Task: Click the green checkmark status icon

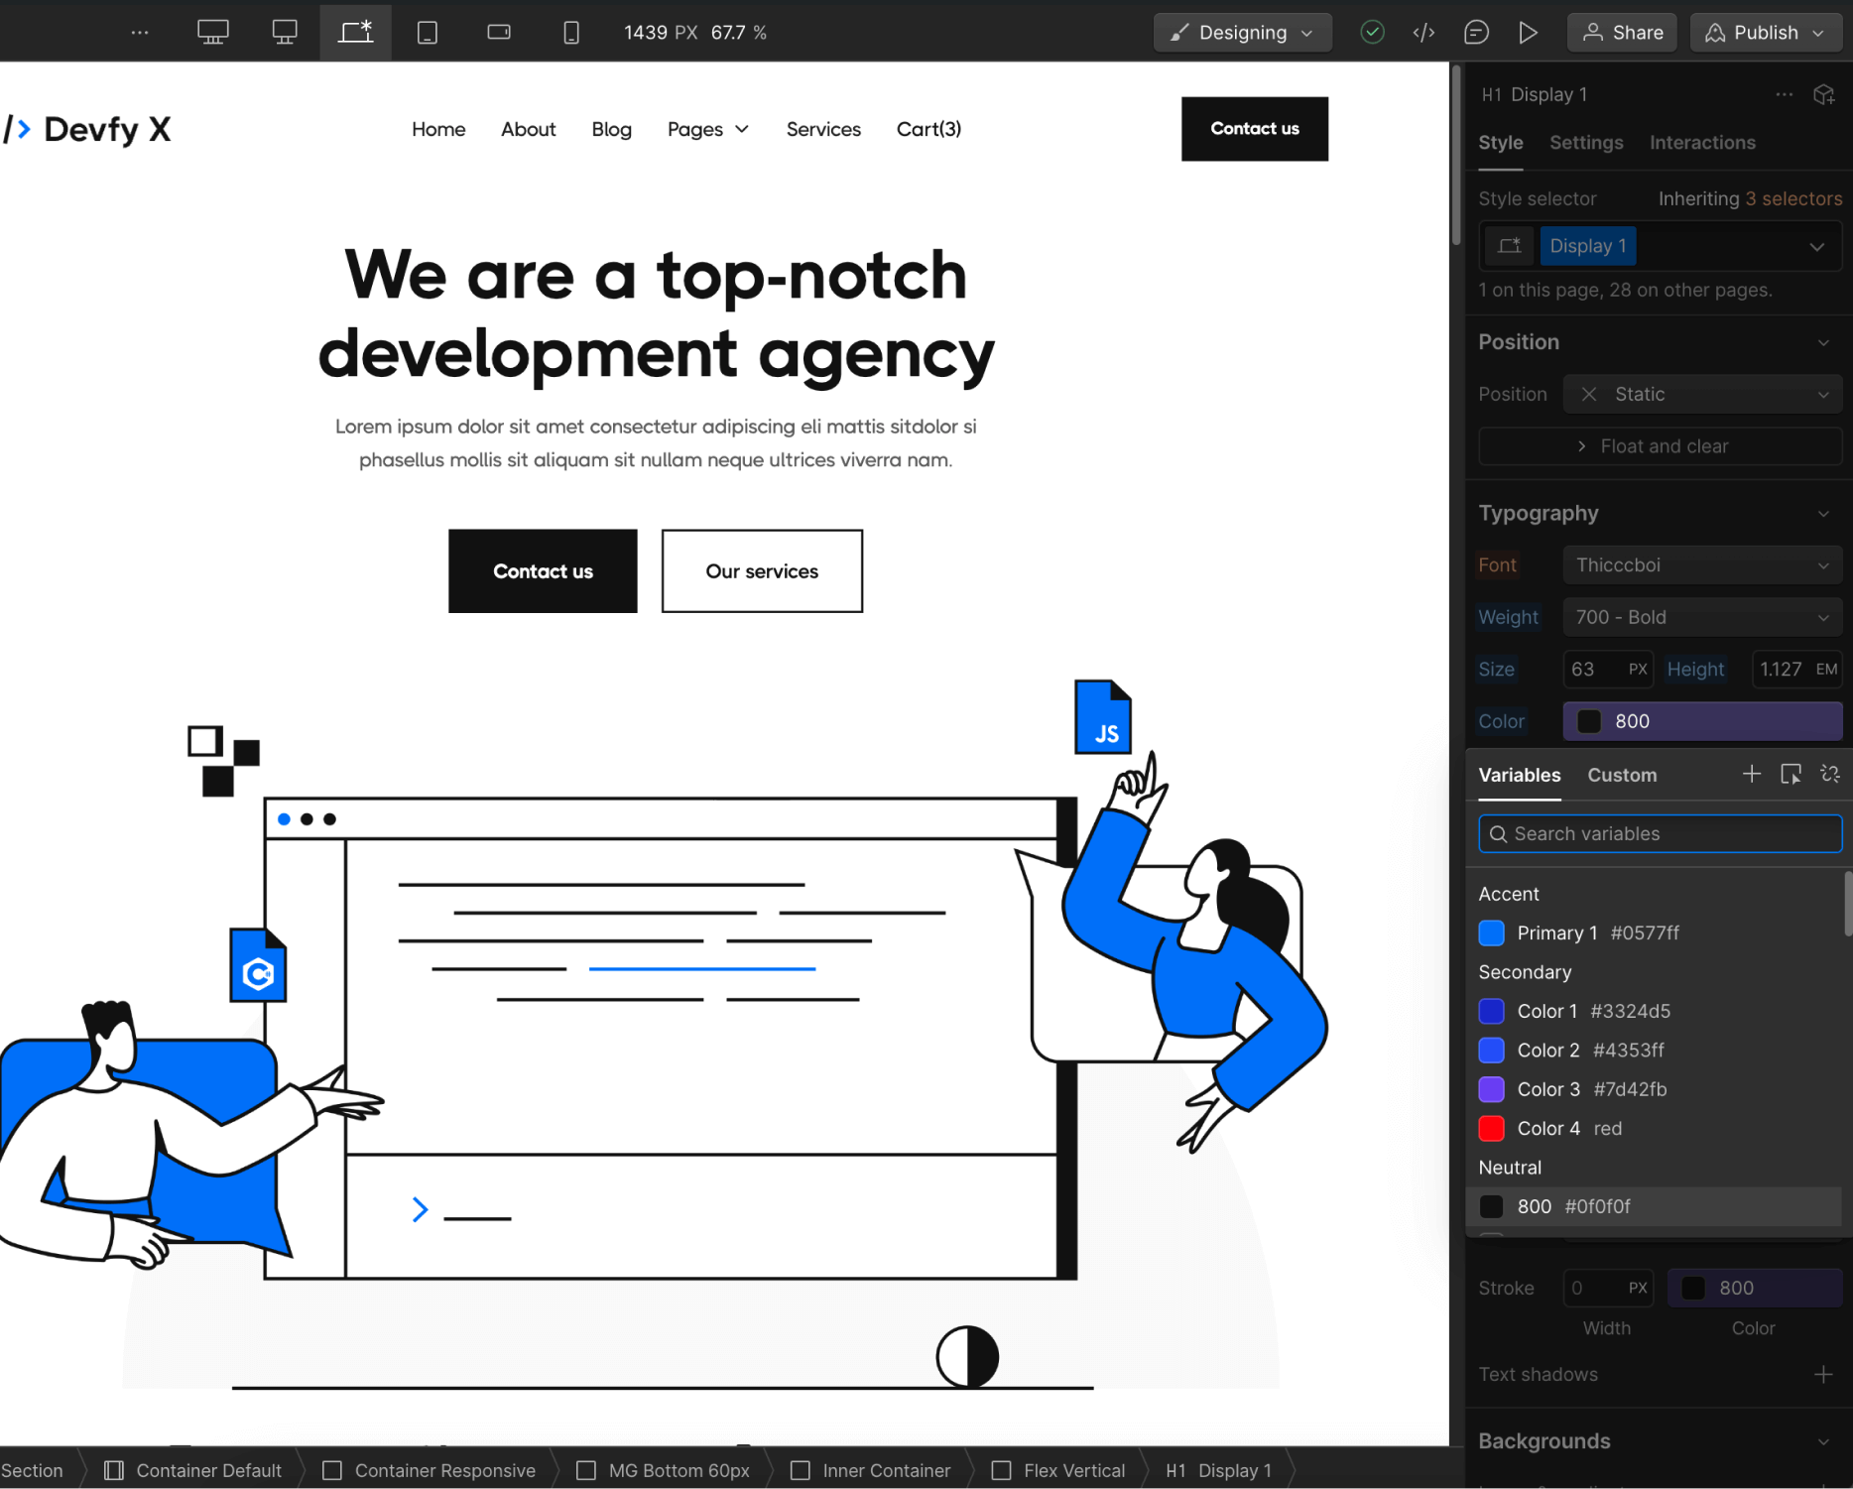Action: (1372, 32)
